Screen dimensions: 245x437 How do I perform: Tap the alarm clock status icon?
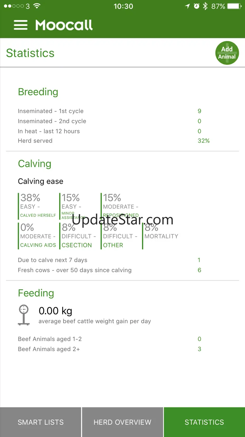coord(197,6)
